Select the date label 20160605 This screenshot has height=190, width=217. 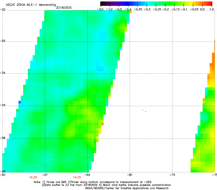pyautogui.click(x=64, y=8)
